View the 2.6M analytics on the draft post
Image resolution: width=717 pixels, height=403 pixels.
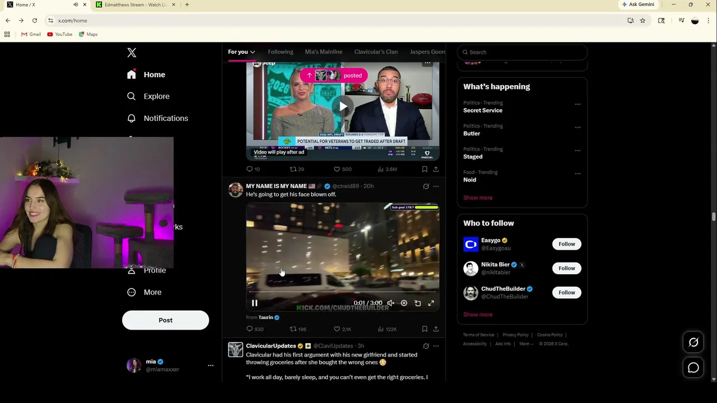[387, 169]
